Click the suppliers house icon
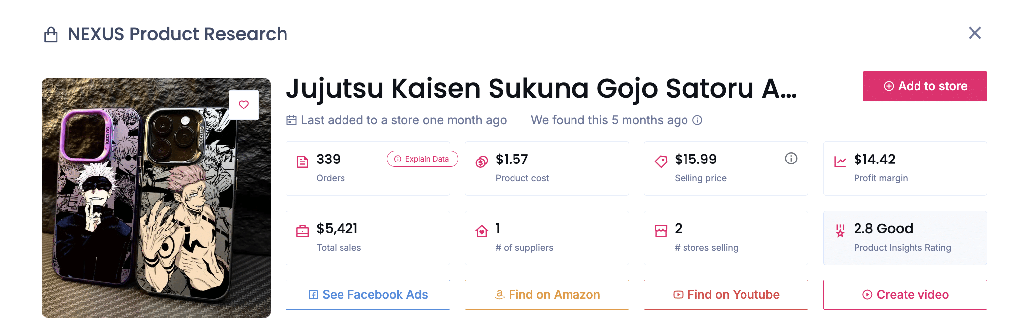 [x=482, y=231]
